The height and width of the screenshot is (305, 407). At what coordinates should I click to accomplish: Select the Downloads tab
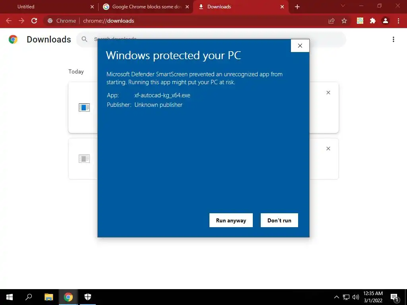point(240,7)
